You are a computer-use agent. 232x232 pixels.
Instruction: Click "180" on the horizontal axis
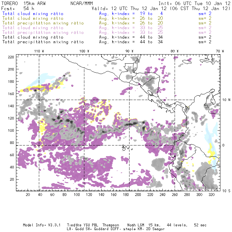click(126, 194)
